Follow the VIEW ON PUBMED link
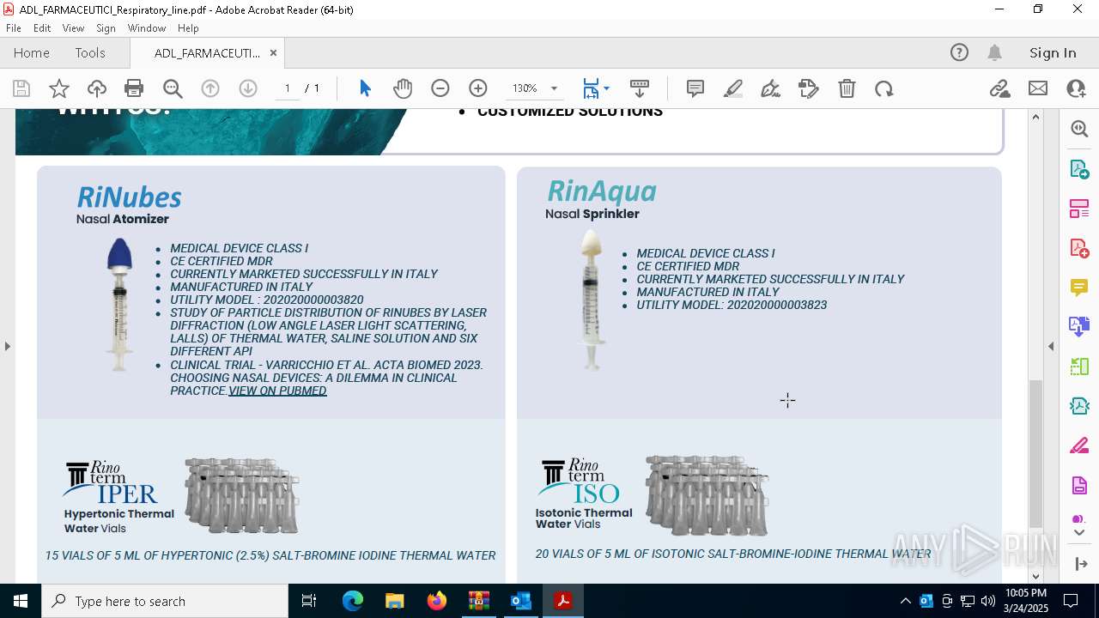The width and height of the screenshot is (1099, 618). 277,391
